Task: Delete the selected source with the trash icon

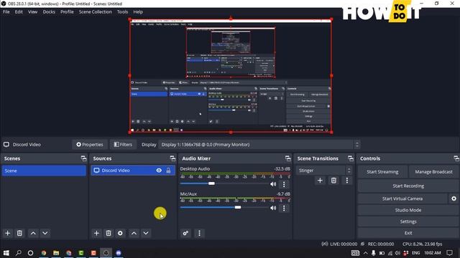Action: pos(109,233)
